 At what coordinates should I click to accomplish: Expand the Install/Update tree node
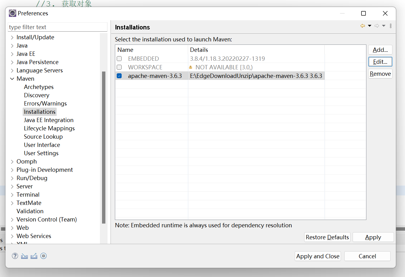pos(12,37)
